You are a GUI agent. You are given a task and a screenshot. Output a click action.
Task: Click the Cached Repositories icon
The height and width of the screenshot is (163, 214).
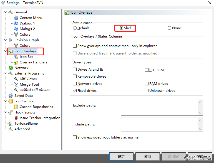click(16, 107)
